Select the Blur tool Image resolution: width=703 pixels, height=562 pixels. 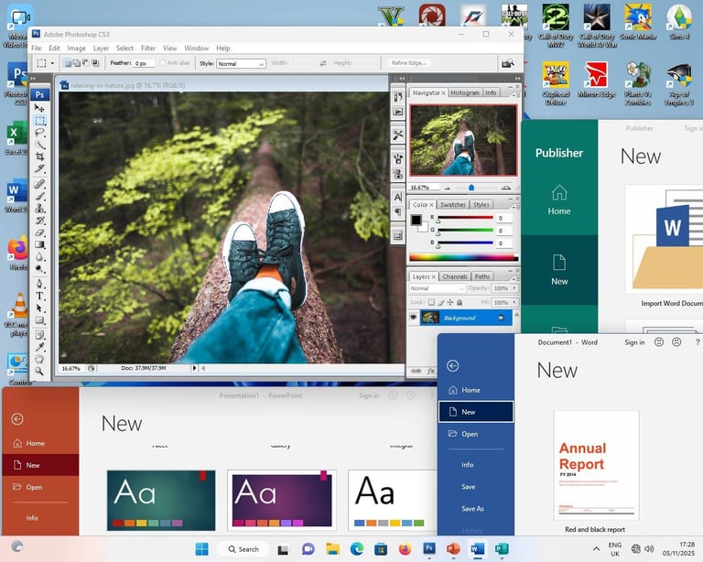[x=39, y=257]
